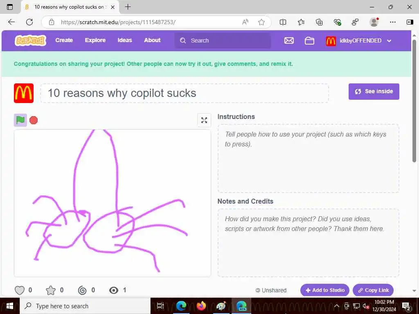Click the page vertical scrollbar
The width and height of the screenshot is (419, 314).
tap(414, 101)
